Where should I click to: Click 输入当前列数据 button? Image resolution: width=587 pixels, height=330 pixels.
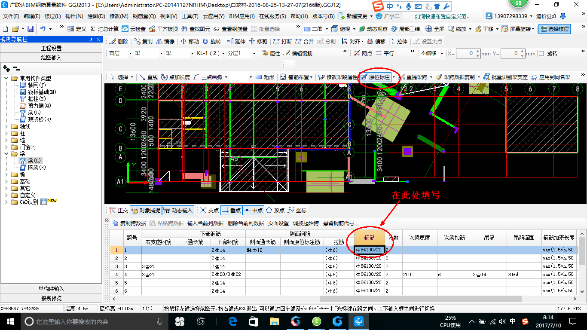click(205, 223)
